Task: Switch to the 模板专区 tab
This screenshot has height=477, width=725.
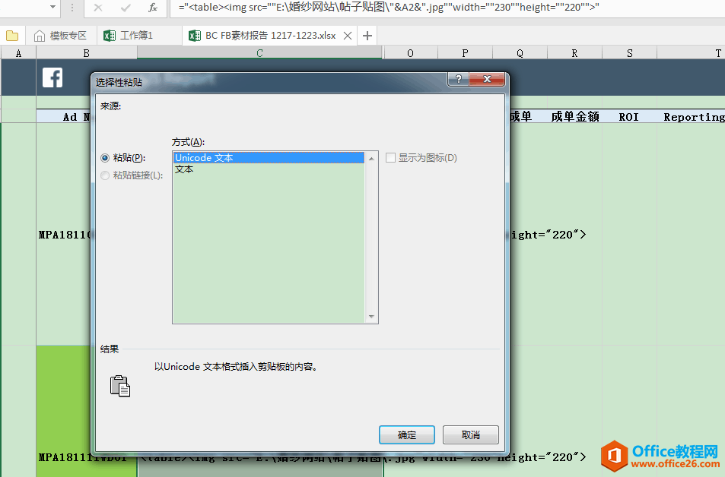Action: (x=61, y=36)
